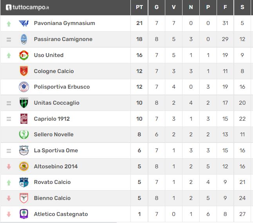The height and width of the screenshot is (223, 253).
Task: Select the Uso United crest icon
Action: (24, 55)
